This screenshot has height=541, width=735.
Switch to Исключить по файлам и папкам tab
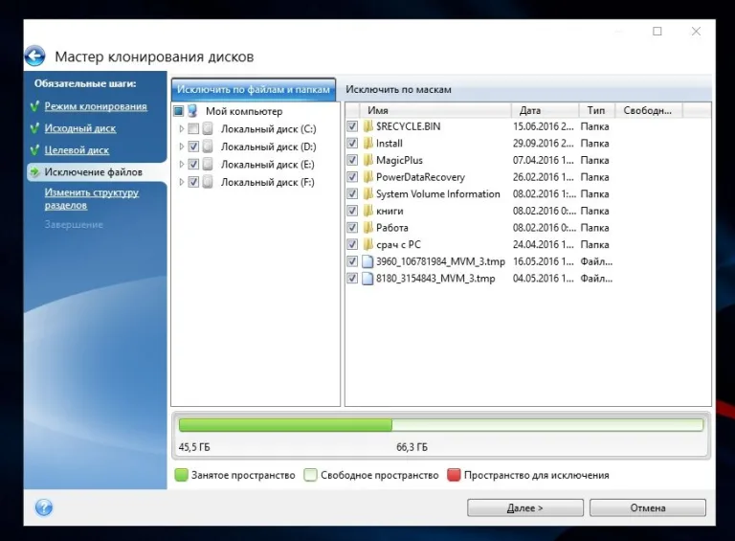254,89
